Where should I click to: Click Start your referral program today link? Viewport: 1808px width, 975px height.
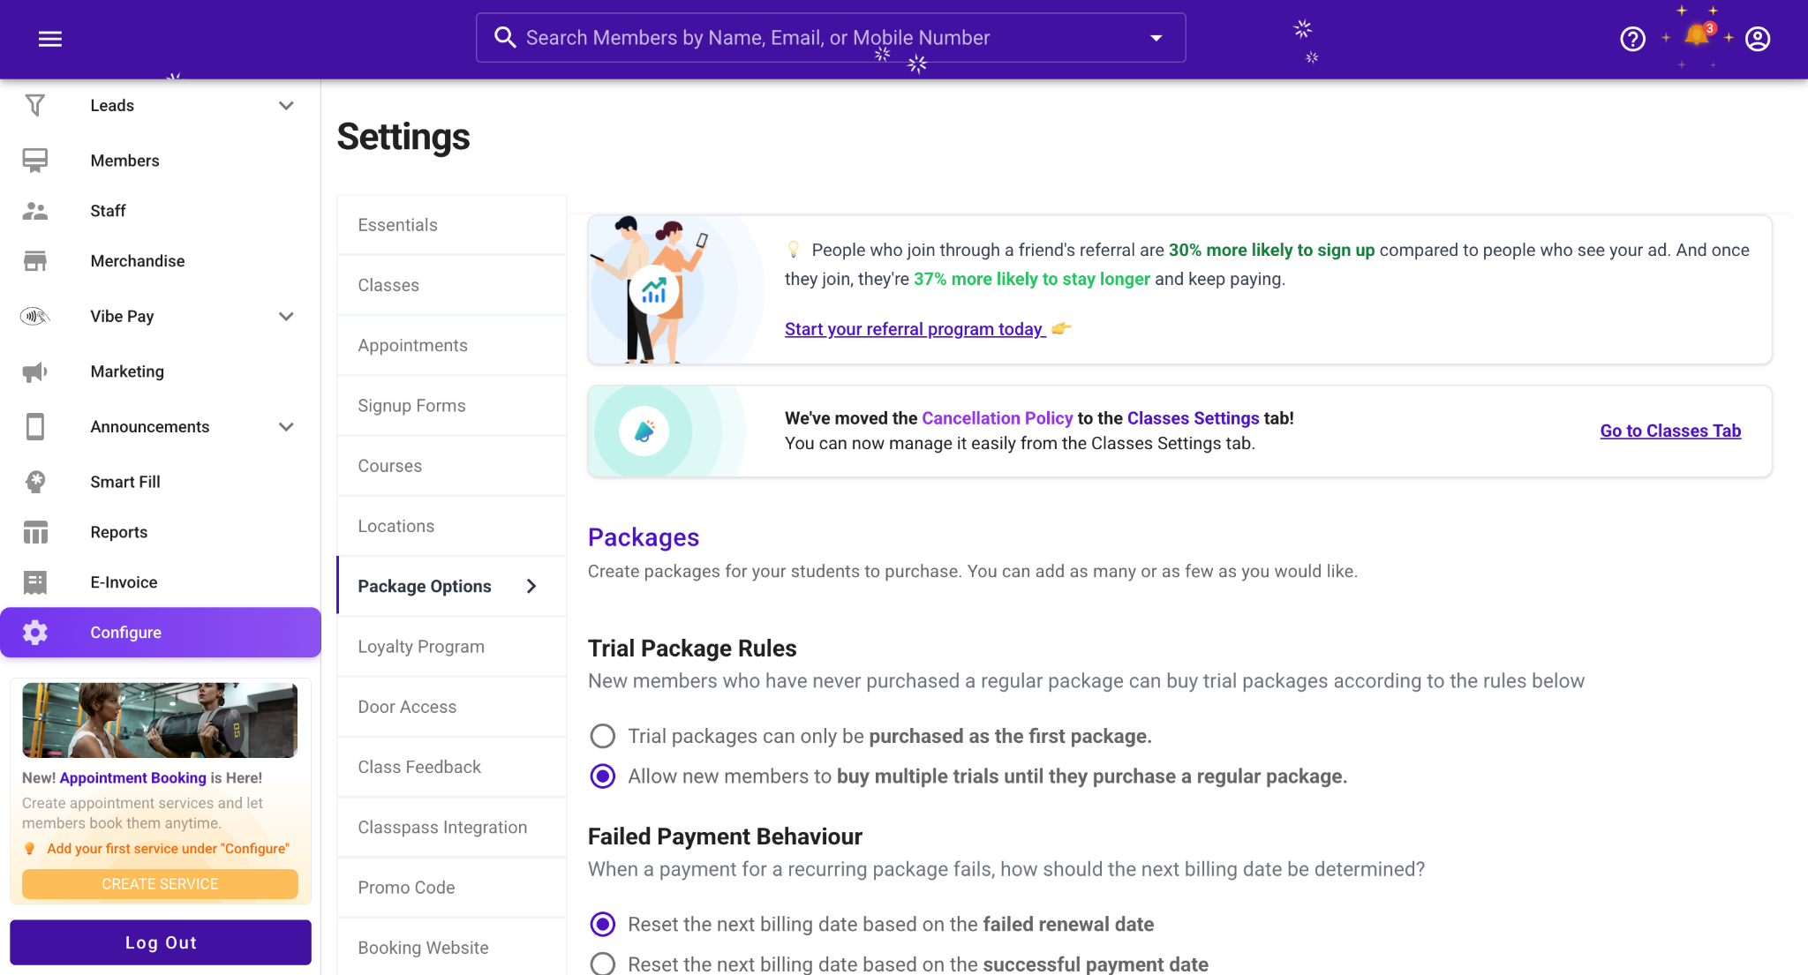tap(915, 329)
